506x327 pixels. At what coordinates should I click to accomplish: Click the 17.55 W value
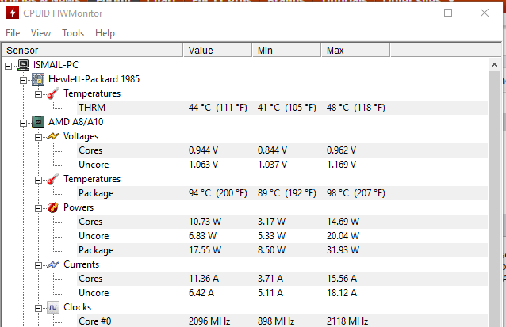tap(205, 250)
